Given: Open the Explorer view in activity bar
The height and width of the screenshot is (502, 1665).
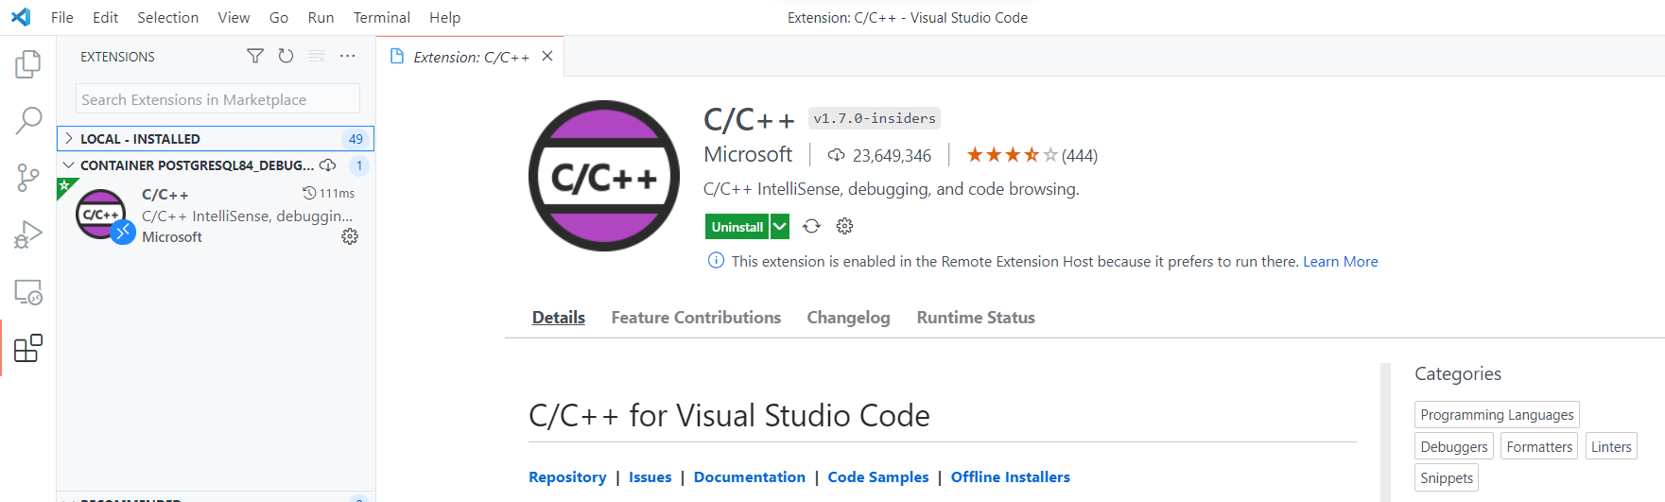Looking at the screenshot, I should [28, 64].
